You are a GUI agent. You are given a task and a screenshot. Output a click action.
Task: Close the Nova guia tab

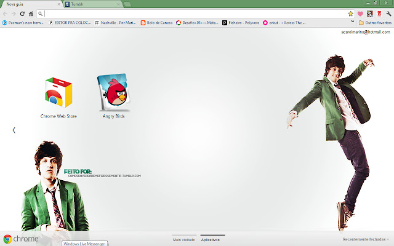click(x=59, y=4)
